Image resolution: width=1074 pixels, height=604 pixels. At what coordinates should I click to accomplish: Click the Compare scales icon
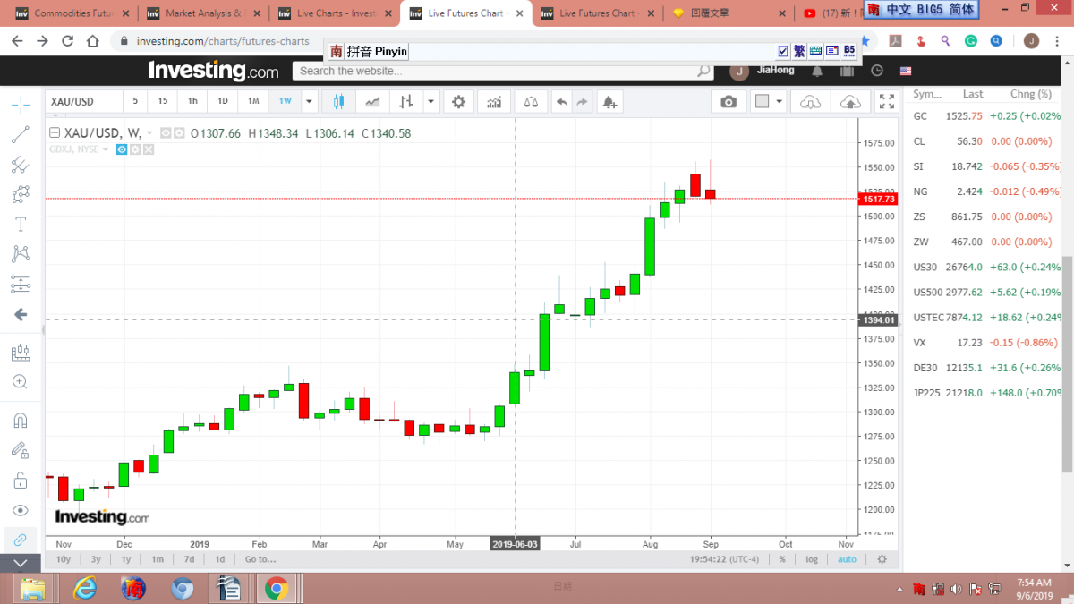tap(531, 102)
